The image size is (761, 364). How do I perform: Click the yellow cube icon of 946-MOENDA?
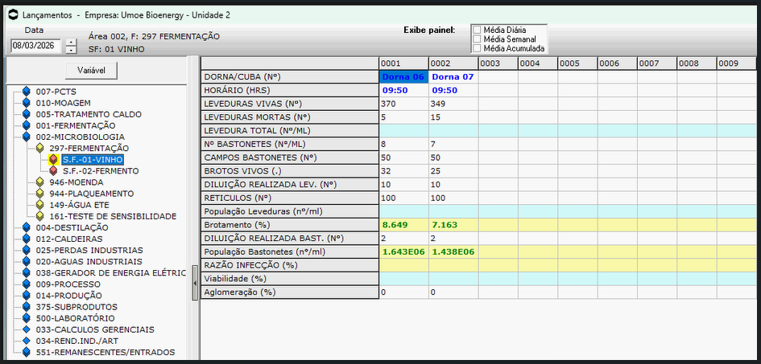(x=39, y=182)
